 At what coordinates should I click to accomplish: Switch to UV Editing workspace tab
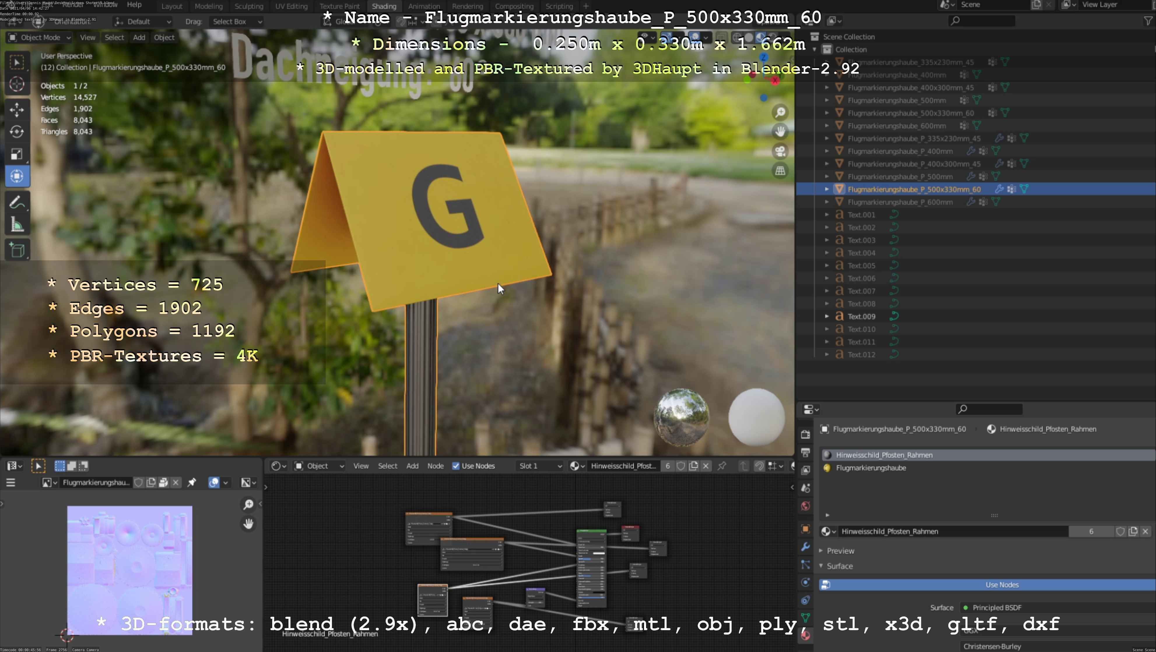tap(291, 6)
